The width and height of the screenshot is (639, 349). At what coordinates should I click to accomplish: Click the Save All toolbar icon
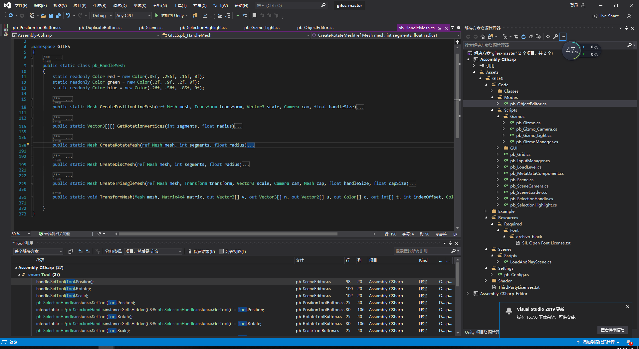(58, 16)
